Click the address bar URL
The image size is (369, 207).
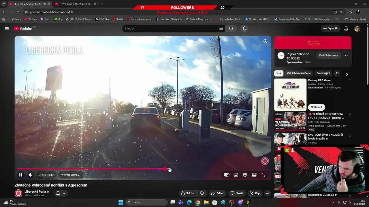pos(52,12)
